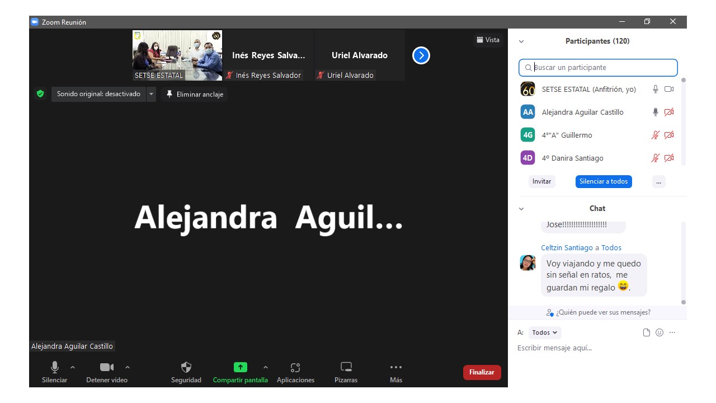Collapse the Chat panel chevron
The image size is (716, 403).
(521, 209)
